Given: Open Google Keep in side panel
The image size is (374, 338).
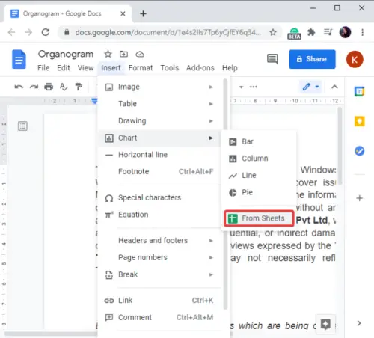Looking at the screenshot, I should click(359, 121).
